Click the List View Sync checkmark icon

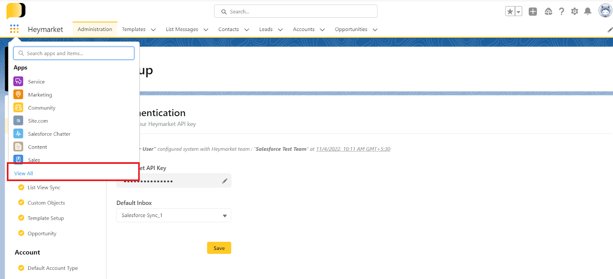click(x=21, y=187)
